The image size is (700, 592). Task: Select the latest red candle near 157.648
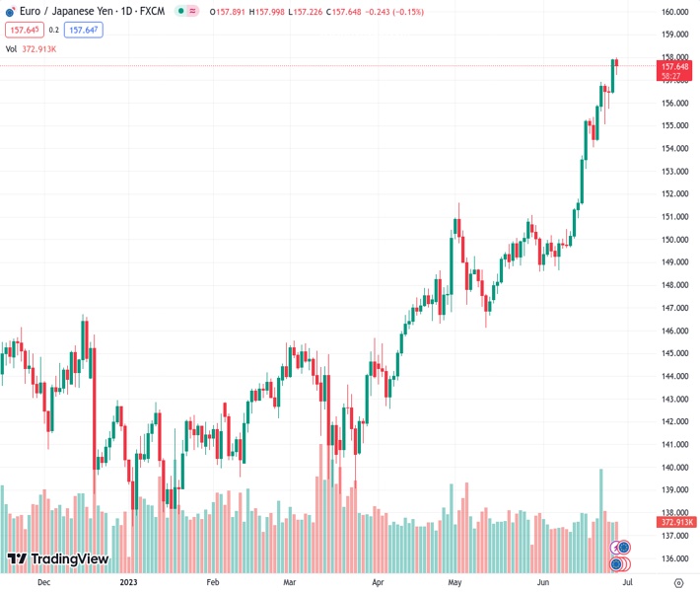[x=616, y=63]
